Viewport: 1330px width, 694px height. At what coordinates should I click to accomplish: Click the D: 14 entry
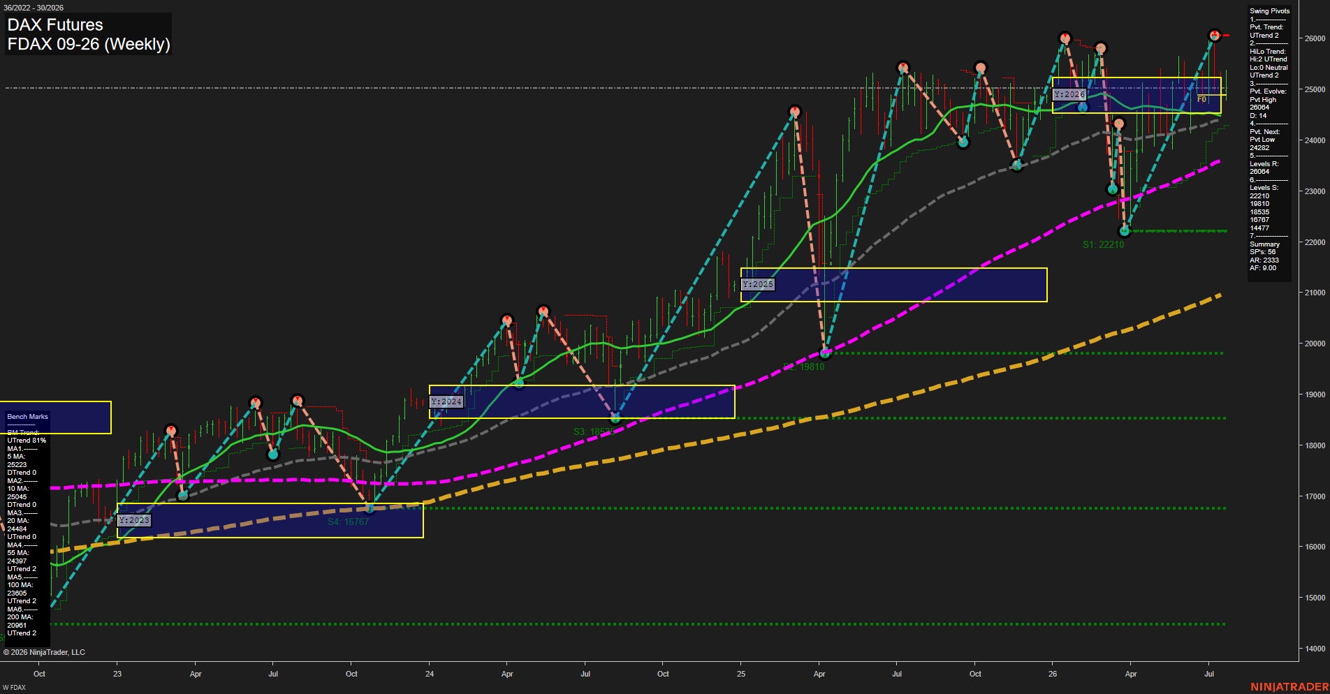(x=1258, y=116)
